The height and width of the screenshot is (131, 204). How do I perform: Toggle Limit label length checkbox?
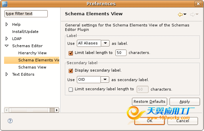(71, 53)
